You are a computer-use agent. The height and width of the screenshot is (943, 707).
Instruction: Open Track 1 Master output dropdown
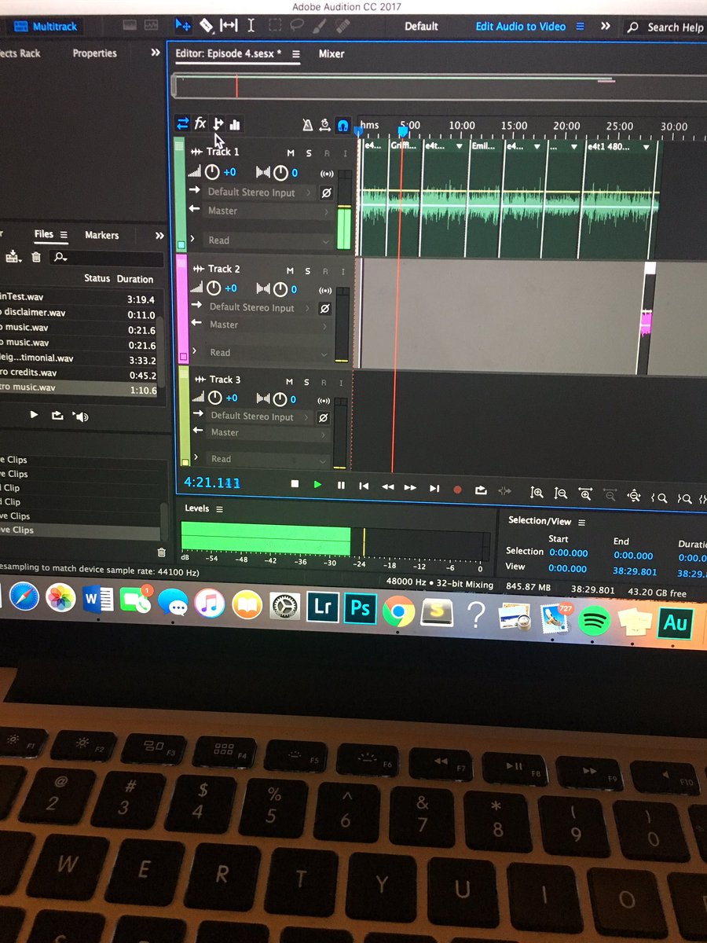click(x=269, y=211)
